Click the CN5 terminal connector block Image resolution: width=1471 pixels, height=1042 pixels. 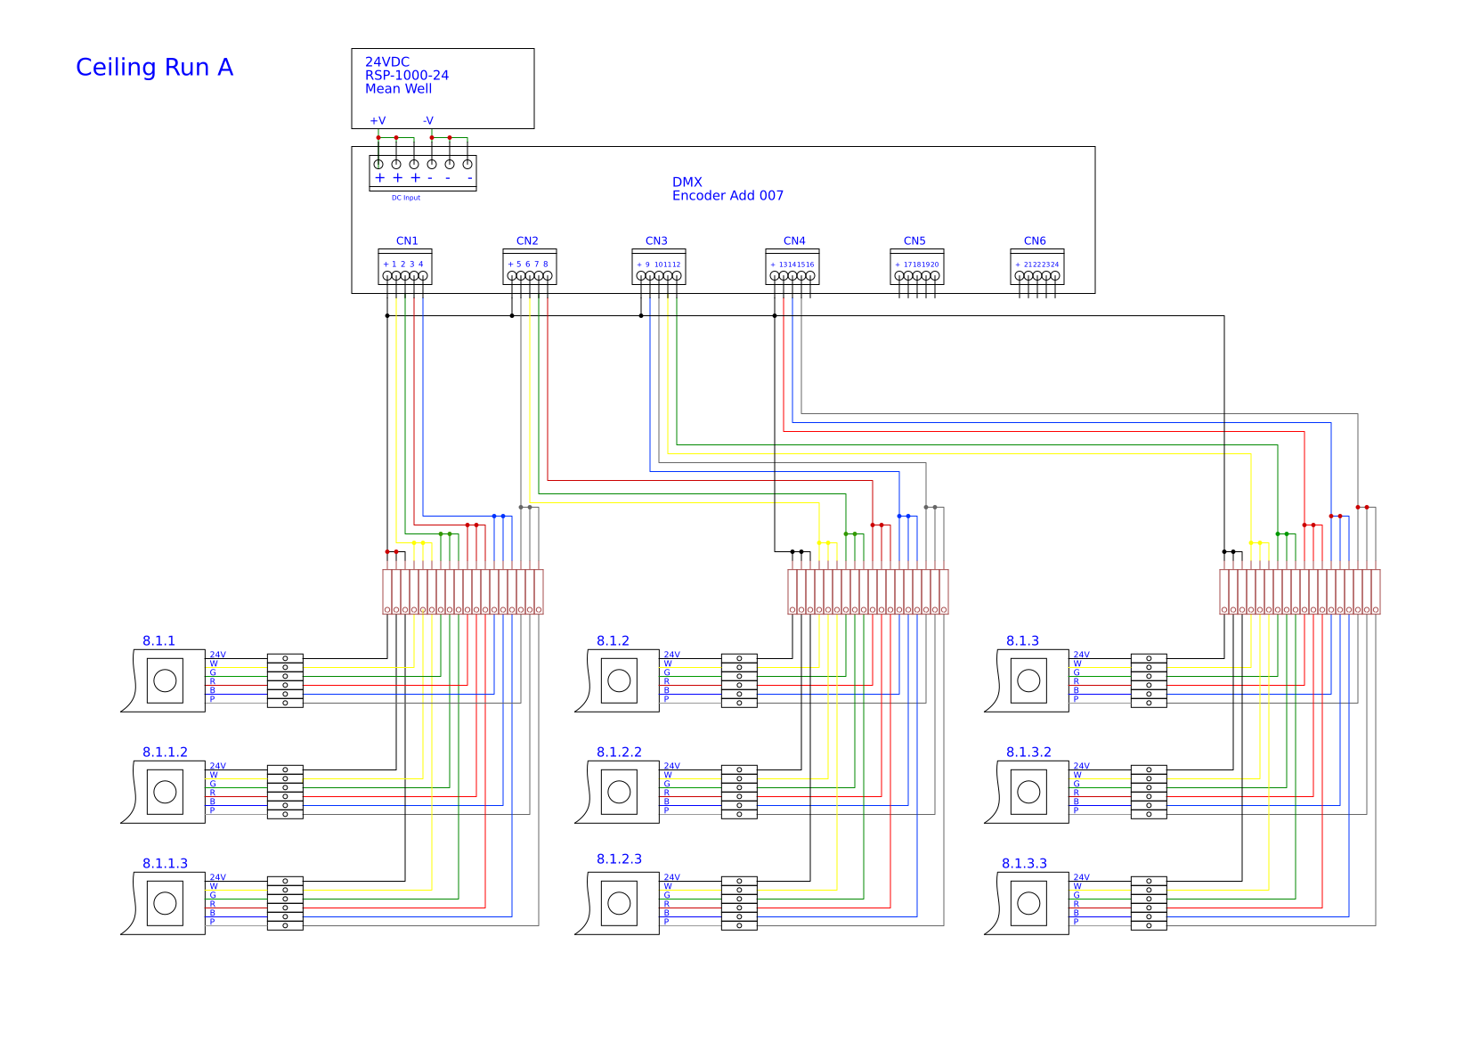[917, 267]
